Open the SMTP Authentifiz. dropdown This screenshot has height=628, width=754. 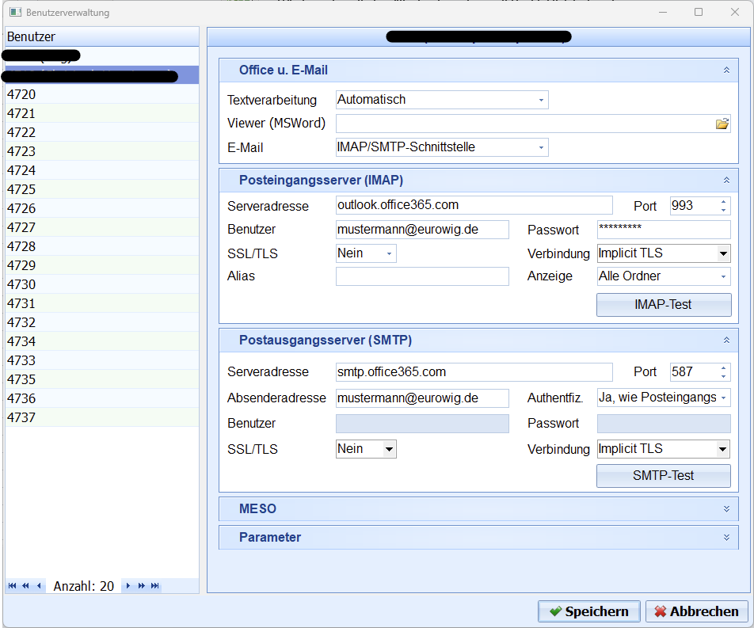(x=723, y=398)
